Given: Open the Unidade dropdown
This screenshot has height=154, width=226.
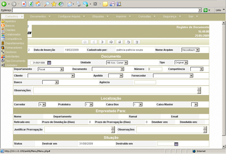Looking at the screenshot, I should (117, 63).
